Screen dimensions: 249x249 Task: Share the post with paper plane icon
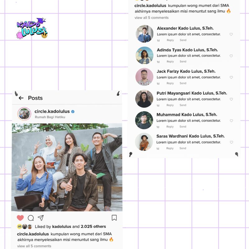tap(41, 218)
